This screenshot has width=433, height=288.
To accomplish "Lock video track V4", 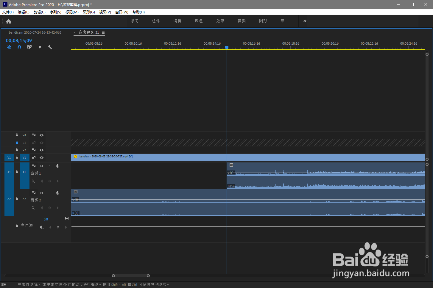I will pos(17,135).
